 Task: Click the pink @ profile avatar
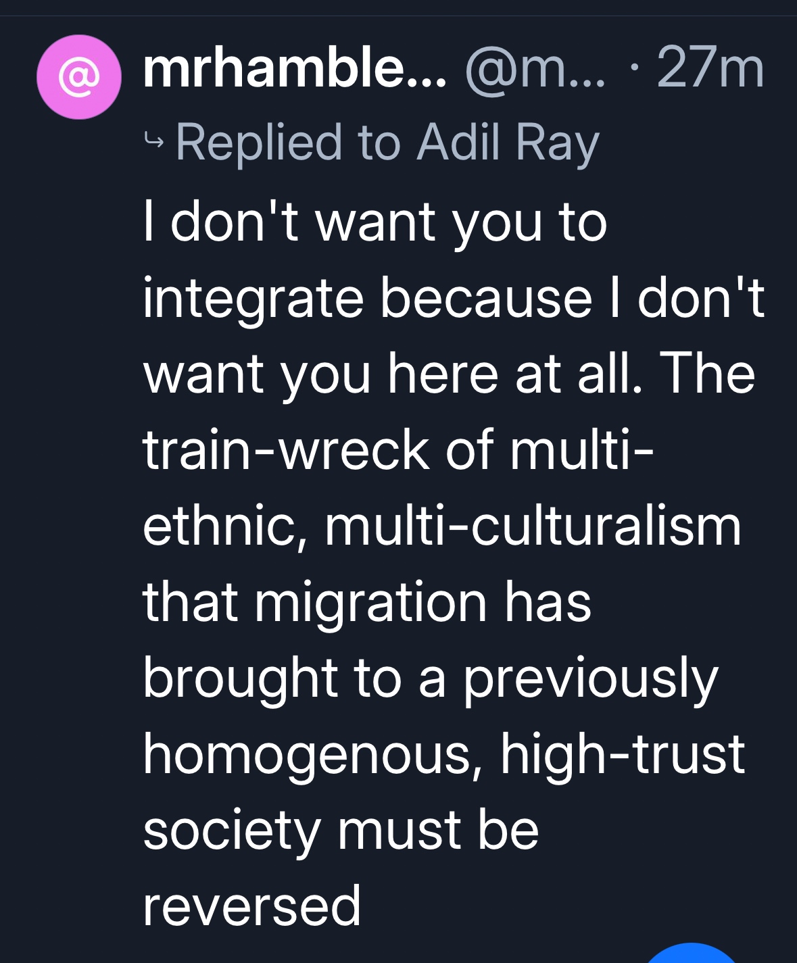click(79, 77)
